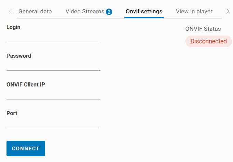The width and height of the screenshot is (233, 162).
Task: Click the Video Streams count badge
Action: coord(109,12)
